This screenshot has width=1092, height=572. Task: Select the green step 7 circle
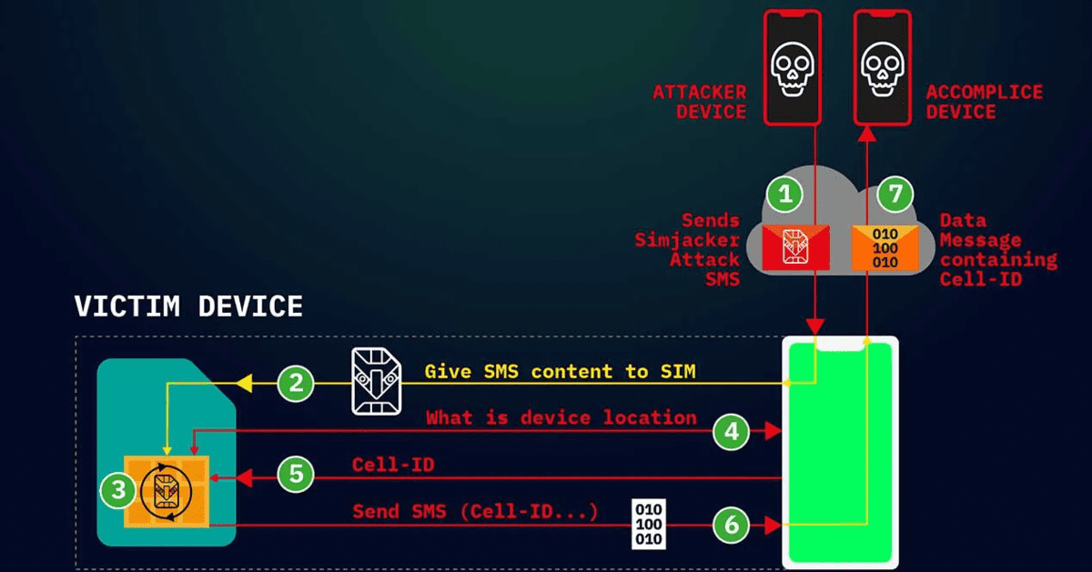click(x=895, y=193)
